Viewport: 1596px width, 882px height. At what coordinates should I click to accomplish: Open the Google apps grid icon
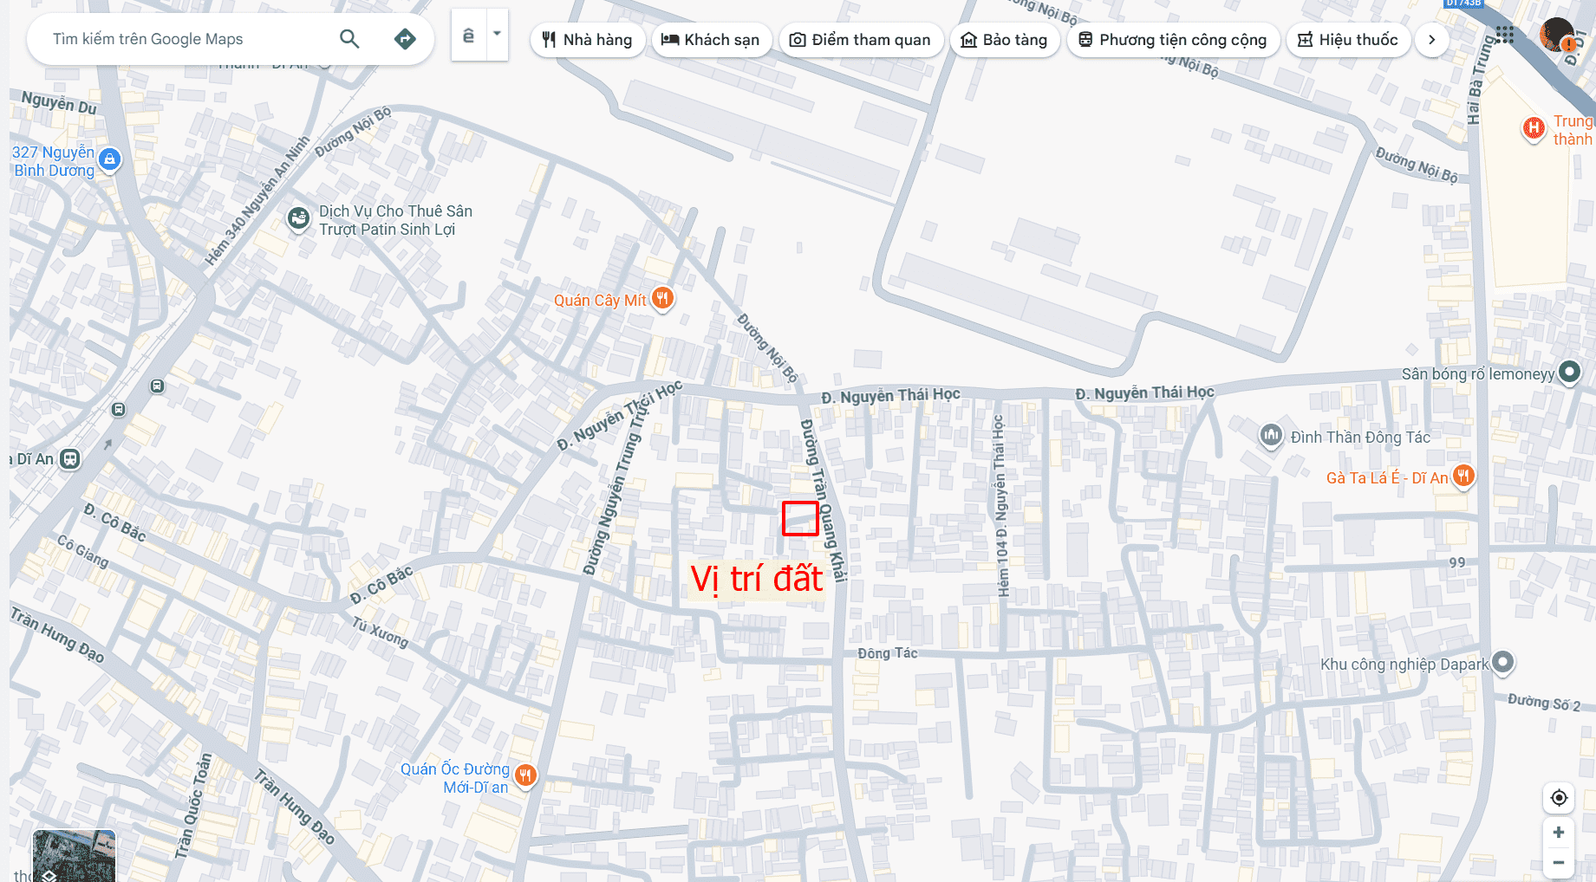[x=1505, y=36]
